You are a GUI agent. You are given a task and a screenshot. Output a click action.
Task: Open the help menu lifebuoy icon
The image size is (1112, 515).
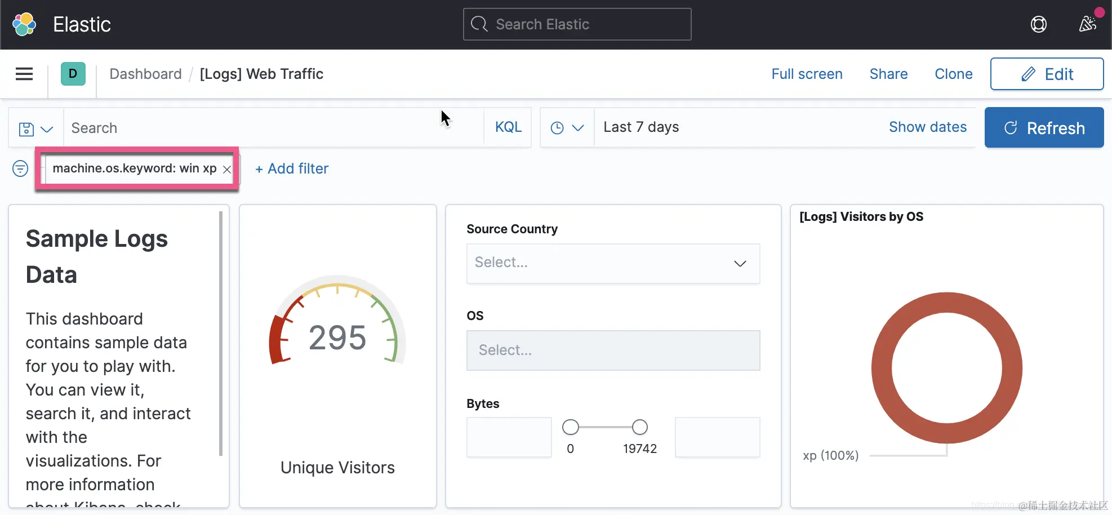[x=1038, y=24]
